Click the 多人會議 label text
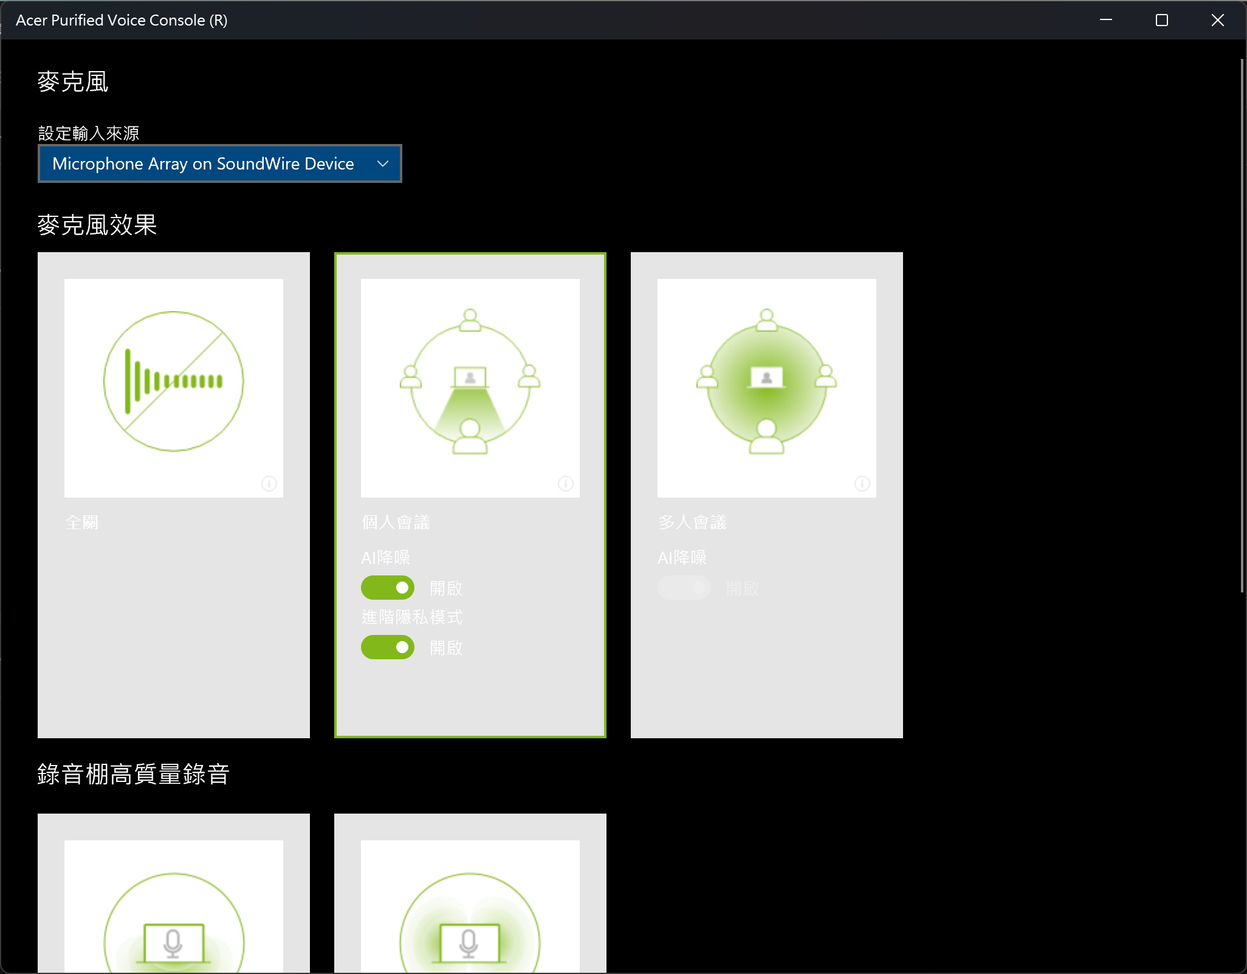 [x=692, y=522]
